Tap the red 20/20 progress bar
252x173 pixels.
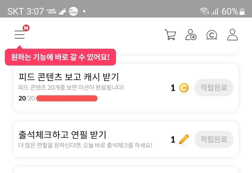[67, 98]
